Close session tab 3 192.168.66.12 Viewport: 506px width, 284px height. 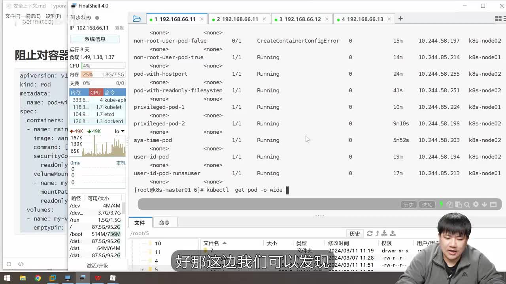click(x=327, y=19)
